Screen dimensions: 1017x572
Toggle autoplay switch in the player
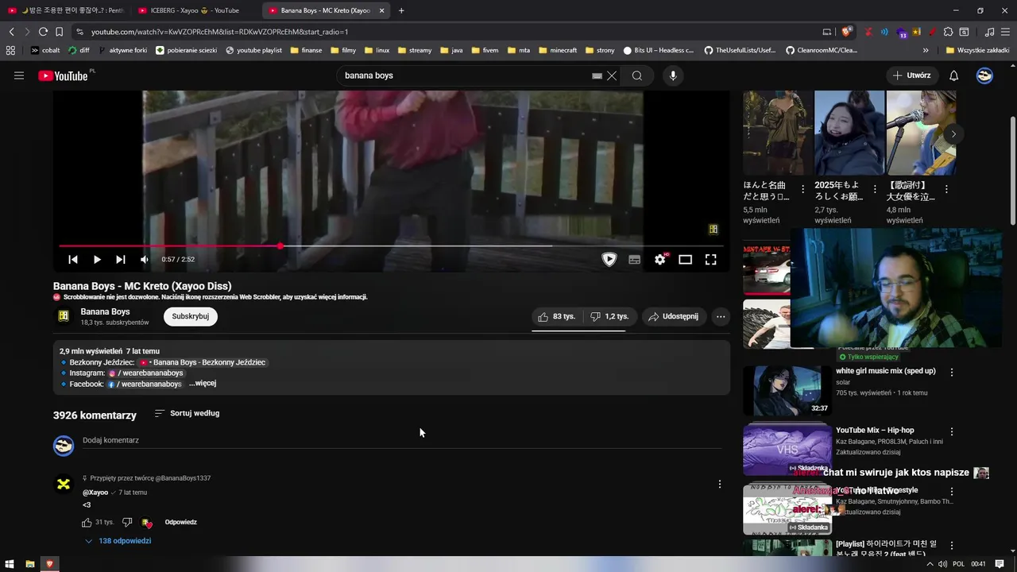(609, 259)
